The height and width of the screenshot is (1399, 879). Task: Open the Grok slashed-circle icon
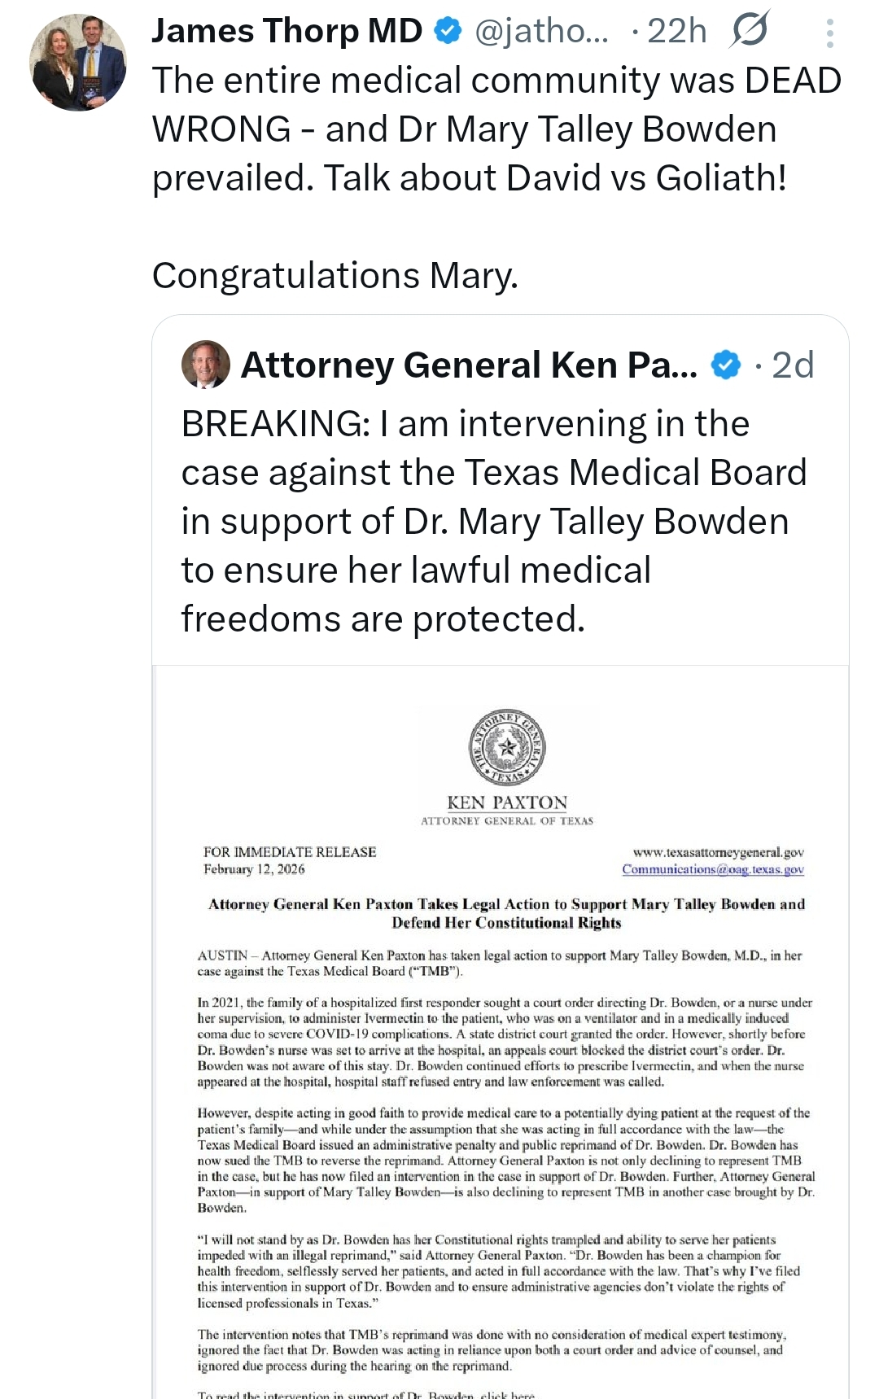tap(750, 31)
